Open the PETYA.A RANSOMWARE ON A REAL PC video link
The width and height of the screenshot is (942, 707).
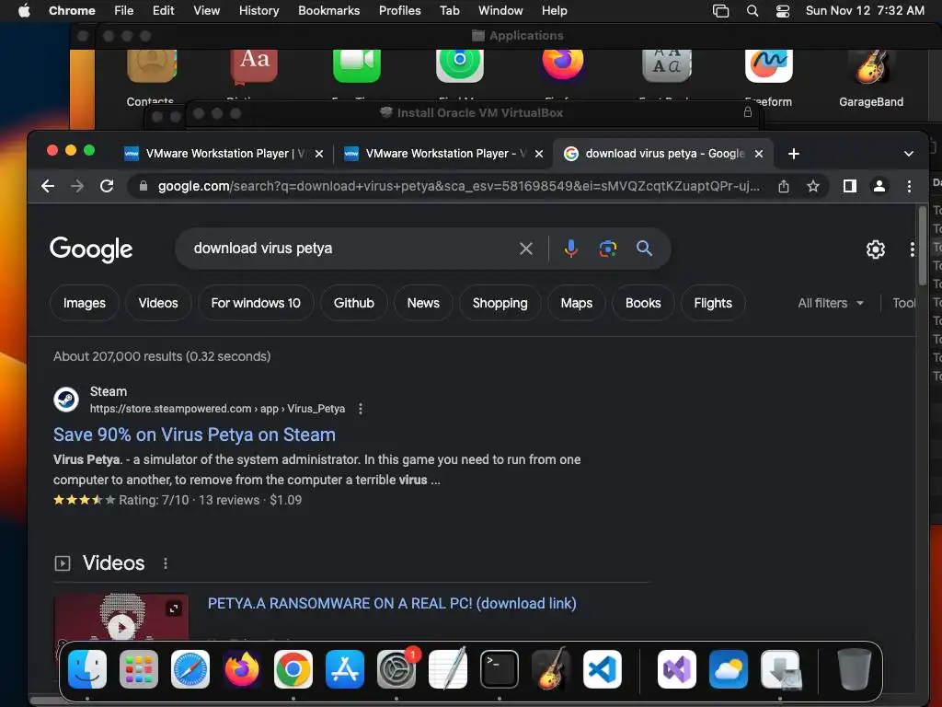coord(392,604)
